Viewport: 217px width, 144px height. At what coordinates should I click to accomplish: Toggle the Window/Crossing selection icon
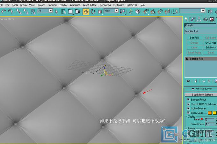(x=78, y=12)
